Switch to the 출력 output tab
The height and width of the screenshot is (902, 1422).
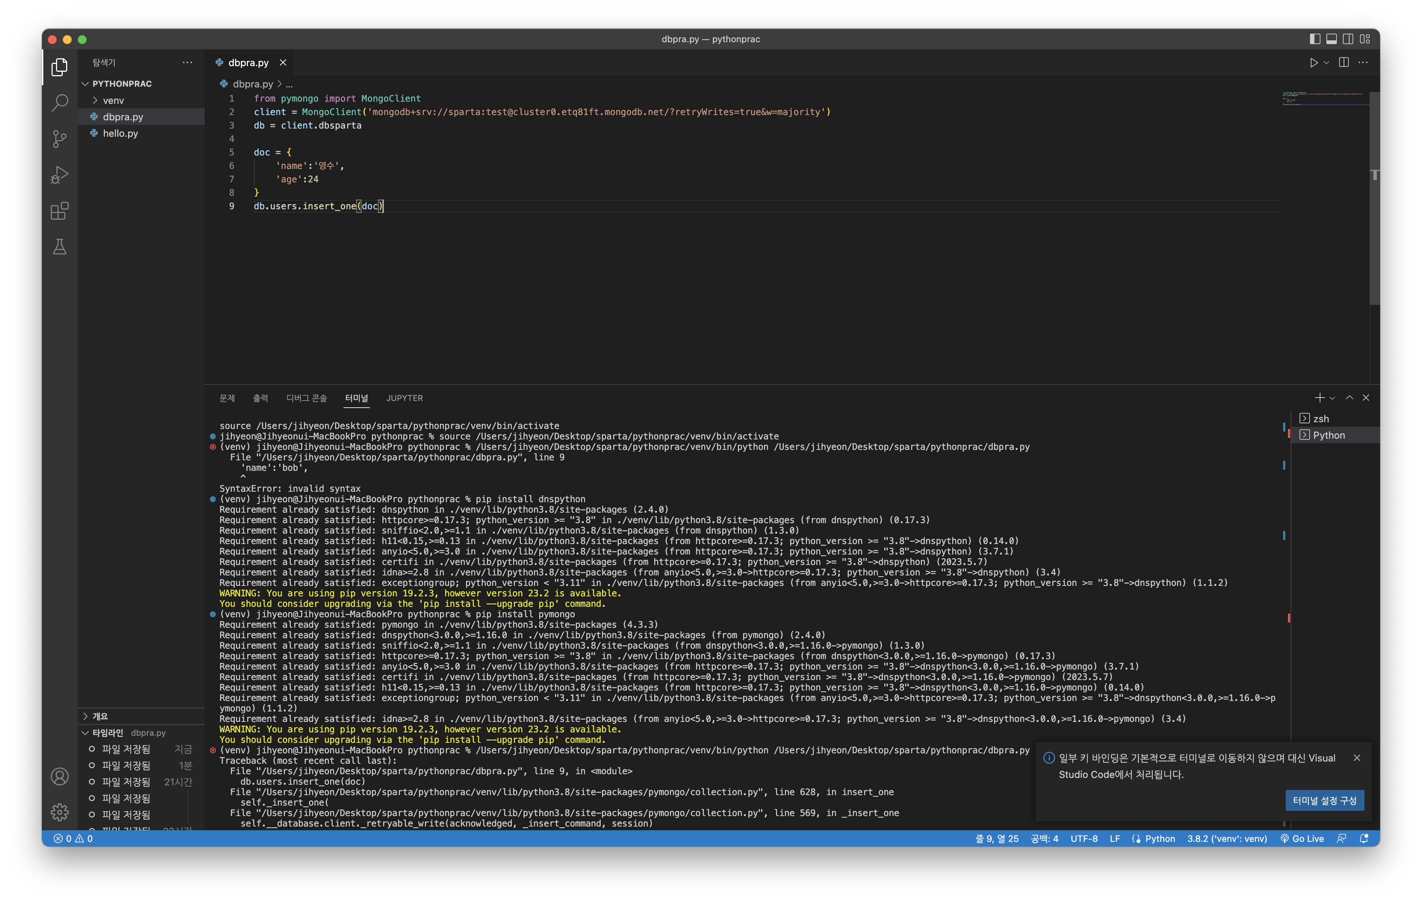pyautogui.click(x=260, y=398)
